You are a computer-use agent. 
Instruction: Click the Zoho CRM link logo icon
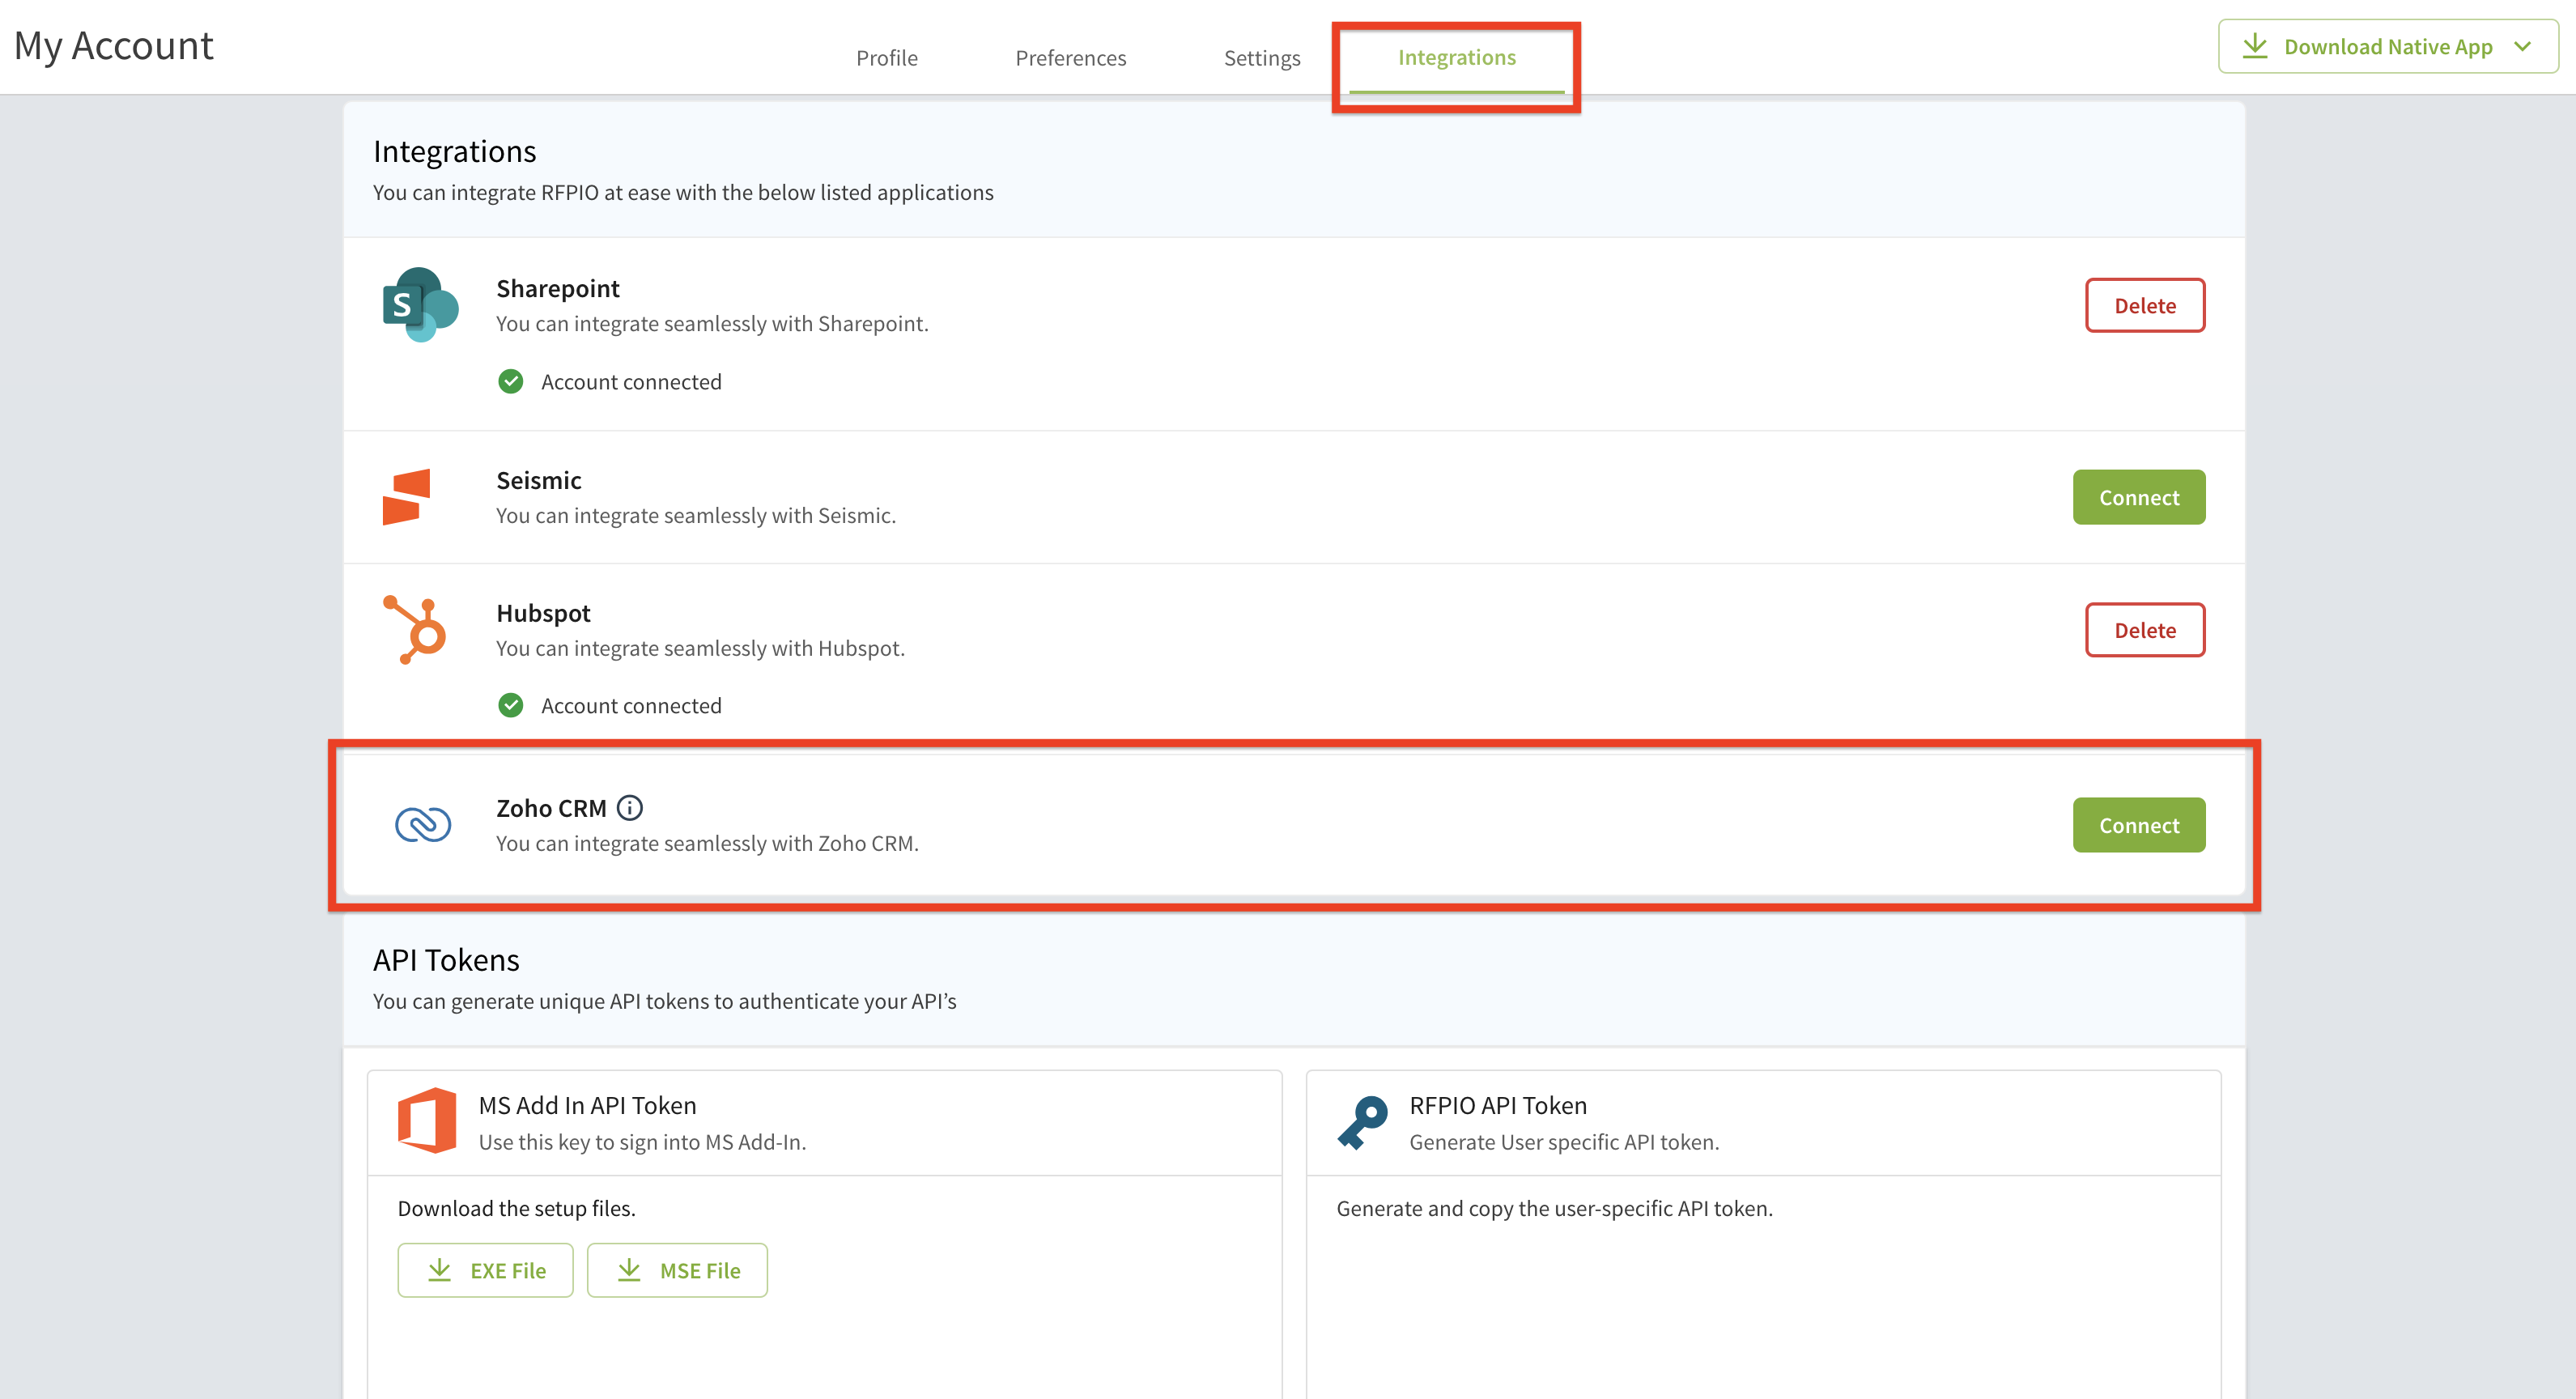pos(423,825)
